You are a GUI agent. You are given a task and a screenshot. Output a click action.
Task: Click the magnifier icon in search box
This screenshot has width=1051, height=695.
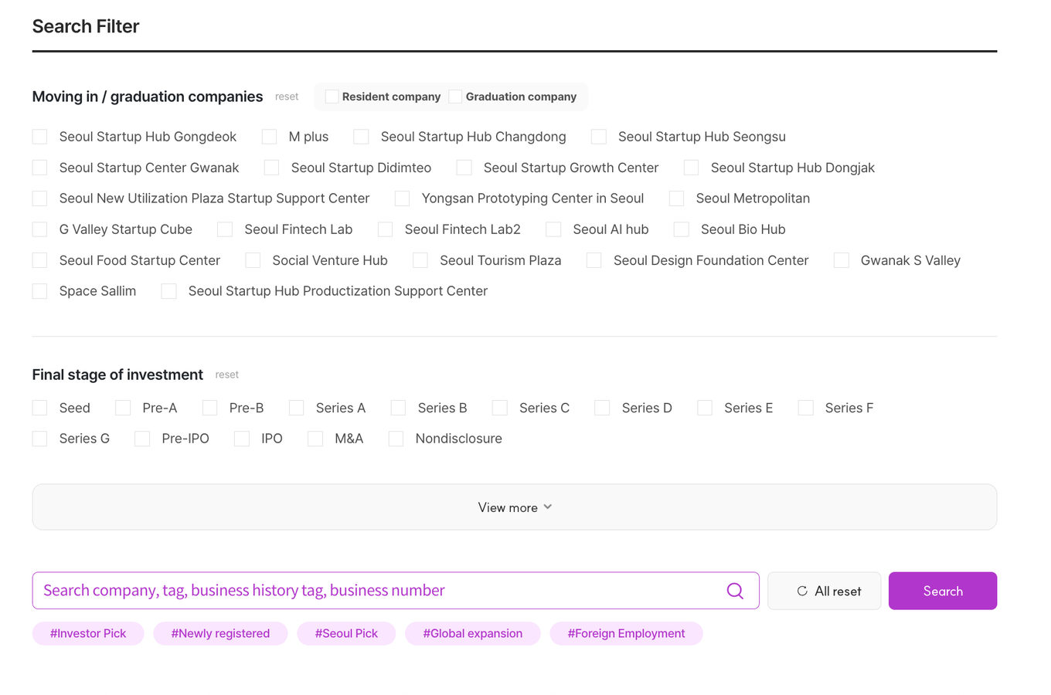coord(735,591)
